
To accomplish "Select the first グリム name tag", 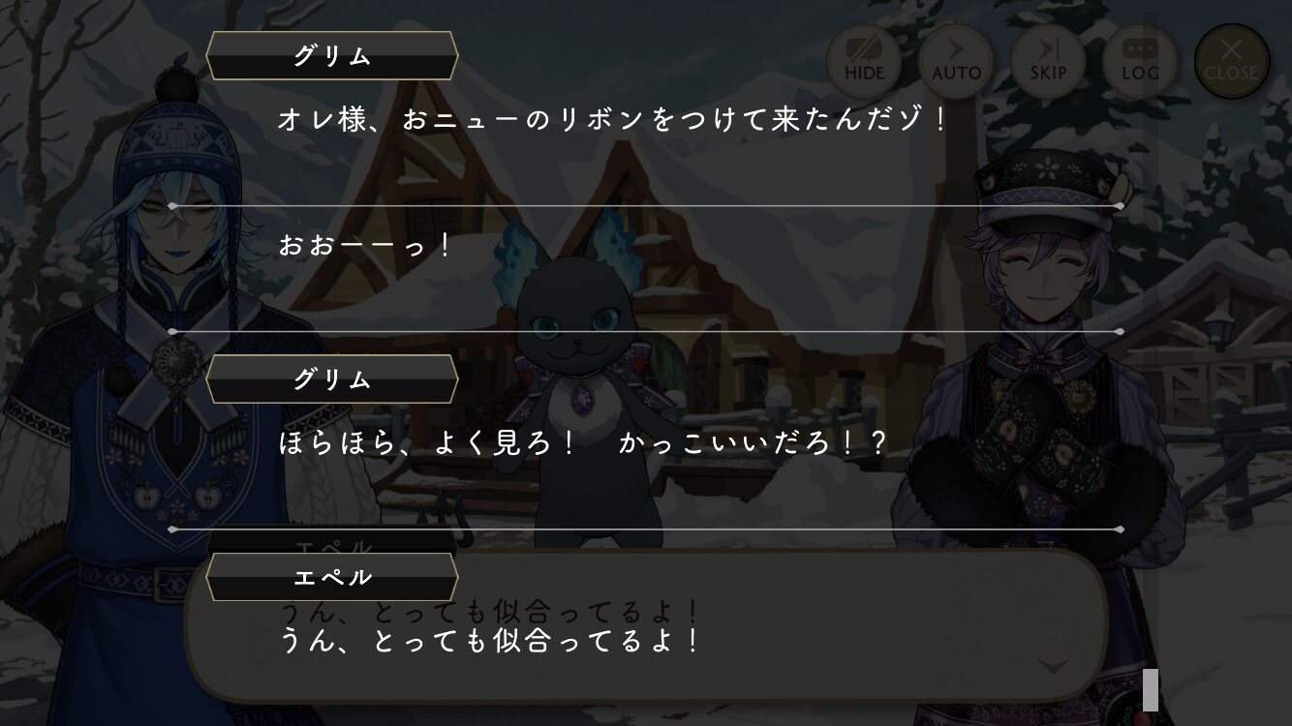I will (x=332, y=56).
